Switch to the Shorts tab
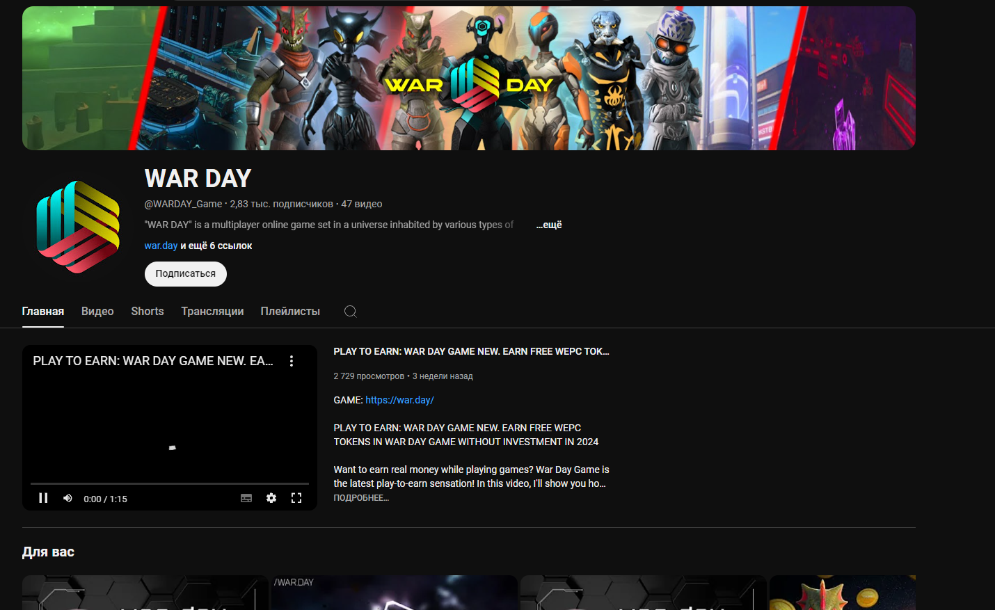 [148, 312]
